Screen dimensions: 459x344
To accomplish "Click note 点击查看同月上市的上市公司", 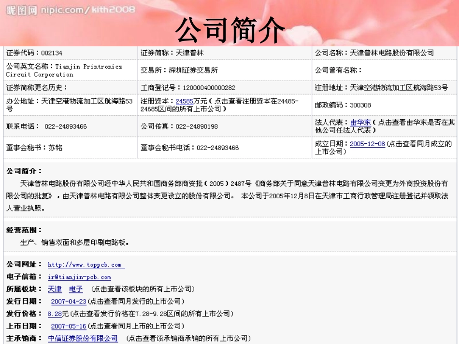I will (136, 326).
